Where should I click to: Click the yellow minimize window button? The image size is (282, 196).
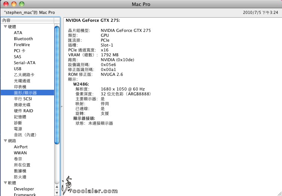click(x=14, y=4)
